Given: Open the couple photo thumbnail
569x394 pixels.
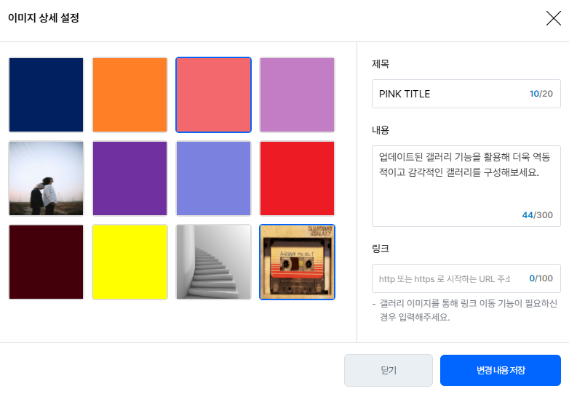Looking at the screenshot, I should pos(47,178).
